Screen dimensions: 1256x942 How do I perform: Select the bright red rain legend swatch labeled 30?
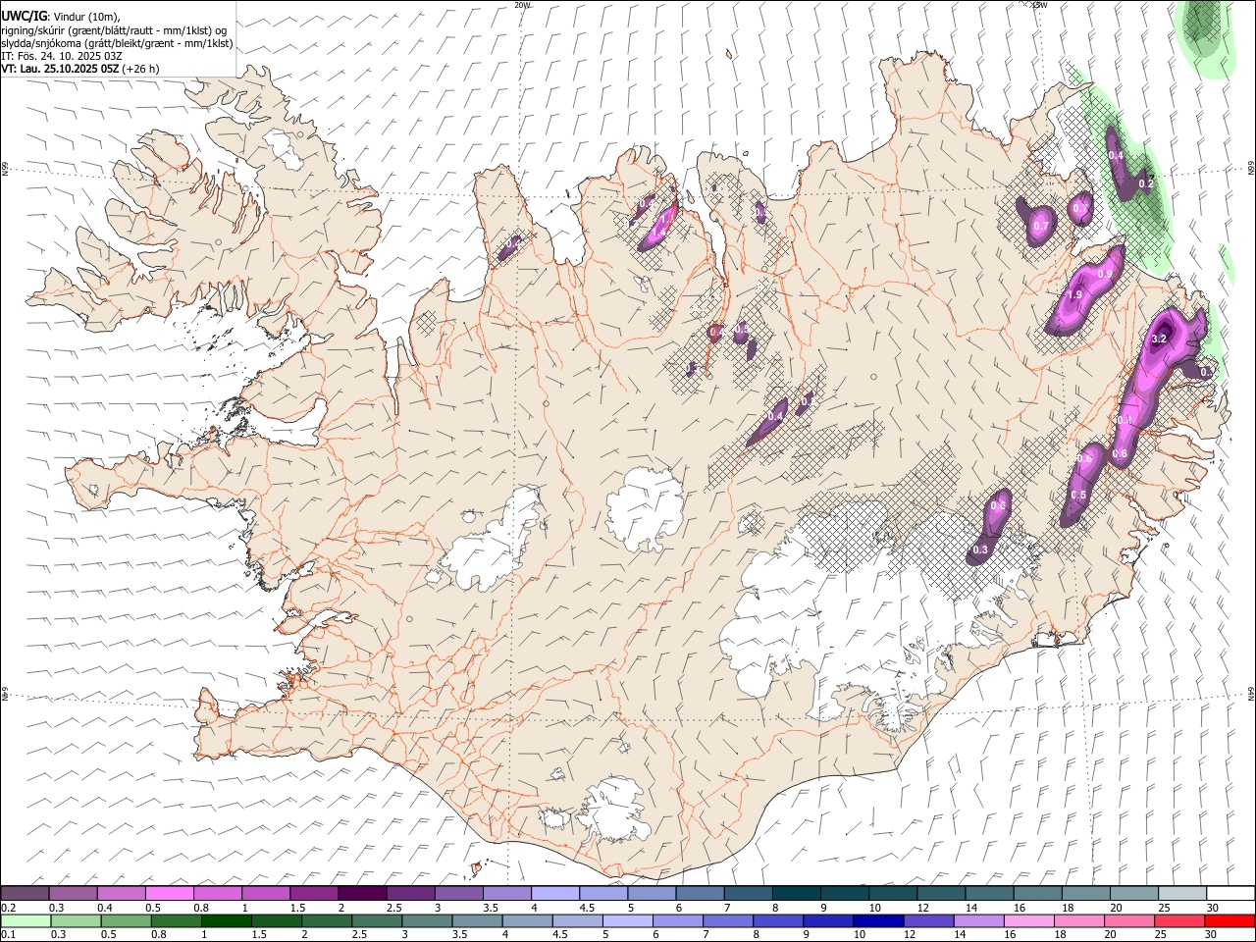1230,920
